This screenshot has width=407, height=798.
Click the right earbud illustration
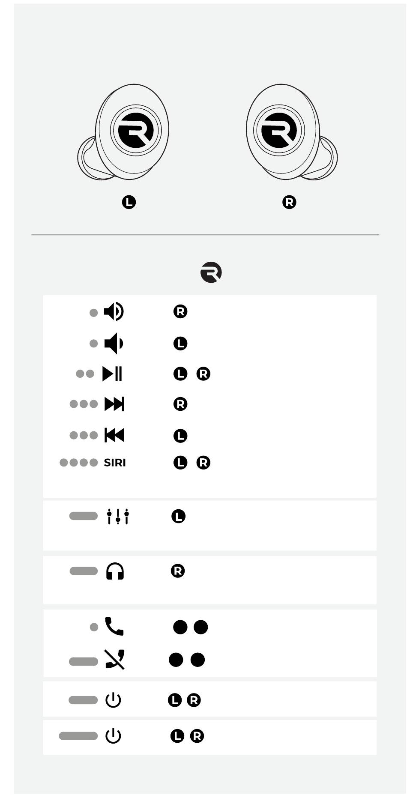(x=292, y=132)
